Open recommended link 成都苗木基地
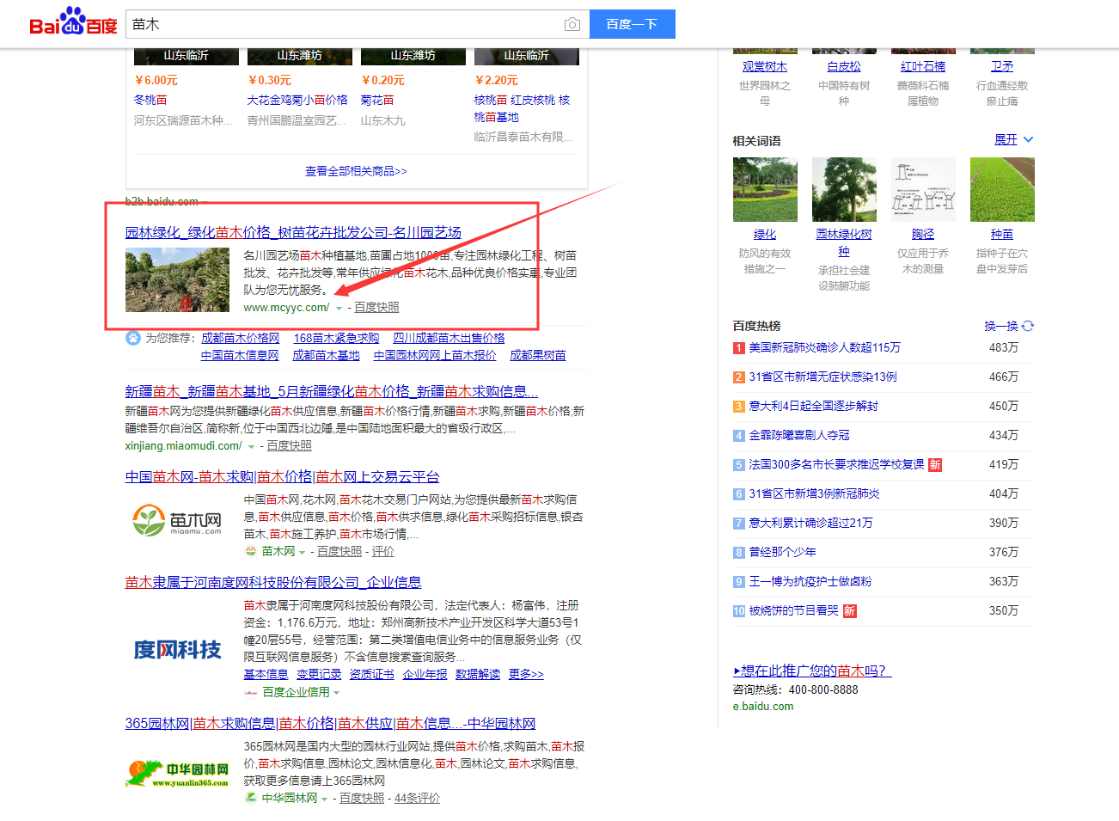This screenshot has height=821, width=1119. [326, 355]
